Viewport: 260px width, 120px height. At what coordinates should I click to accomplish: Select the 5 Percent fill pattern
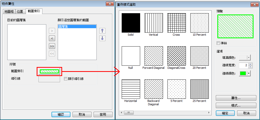coord(177,89)
